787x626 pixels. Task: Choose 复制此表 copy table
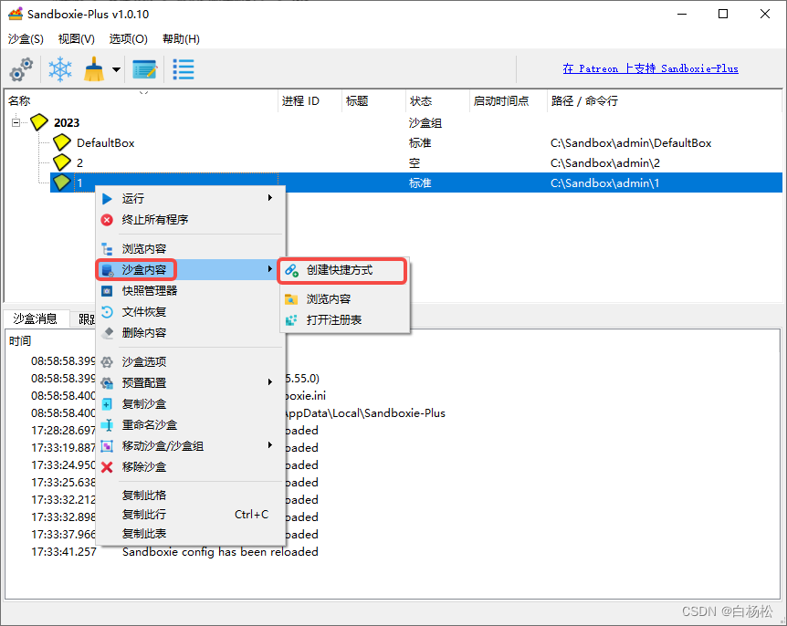pos(190,534)
